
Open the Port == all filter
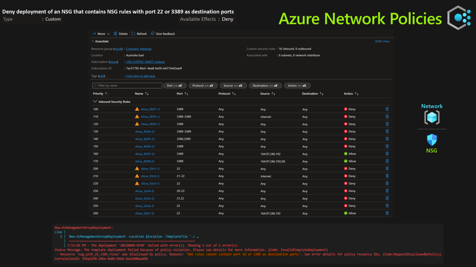point(174,86)
